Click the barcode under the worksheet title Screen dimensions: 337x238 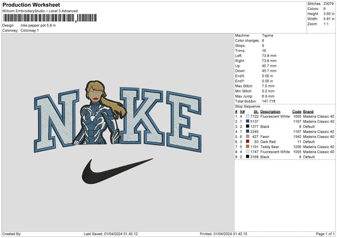tap(49, 18)
